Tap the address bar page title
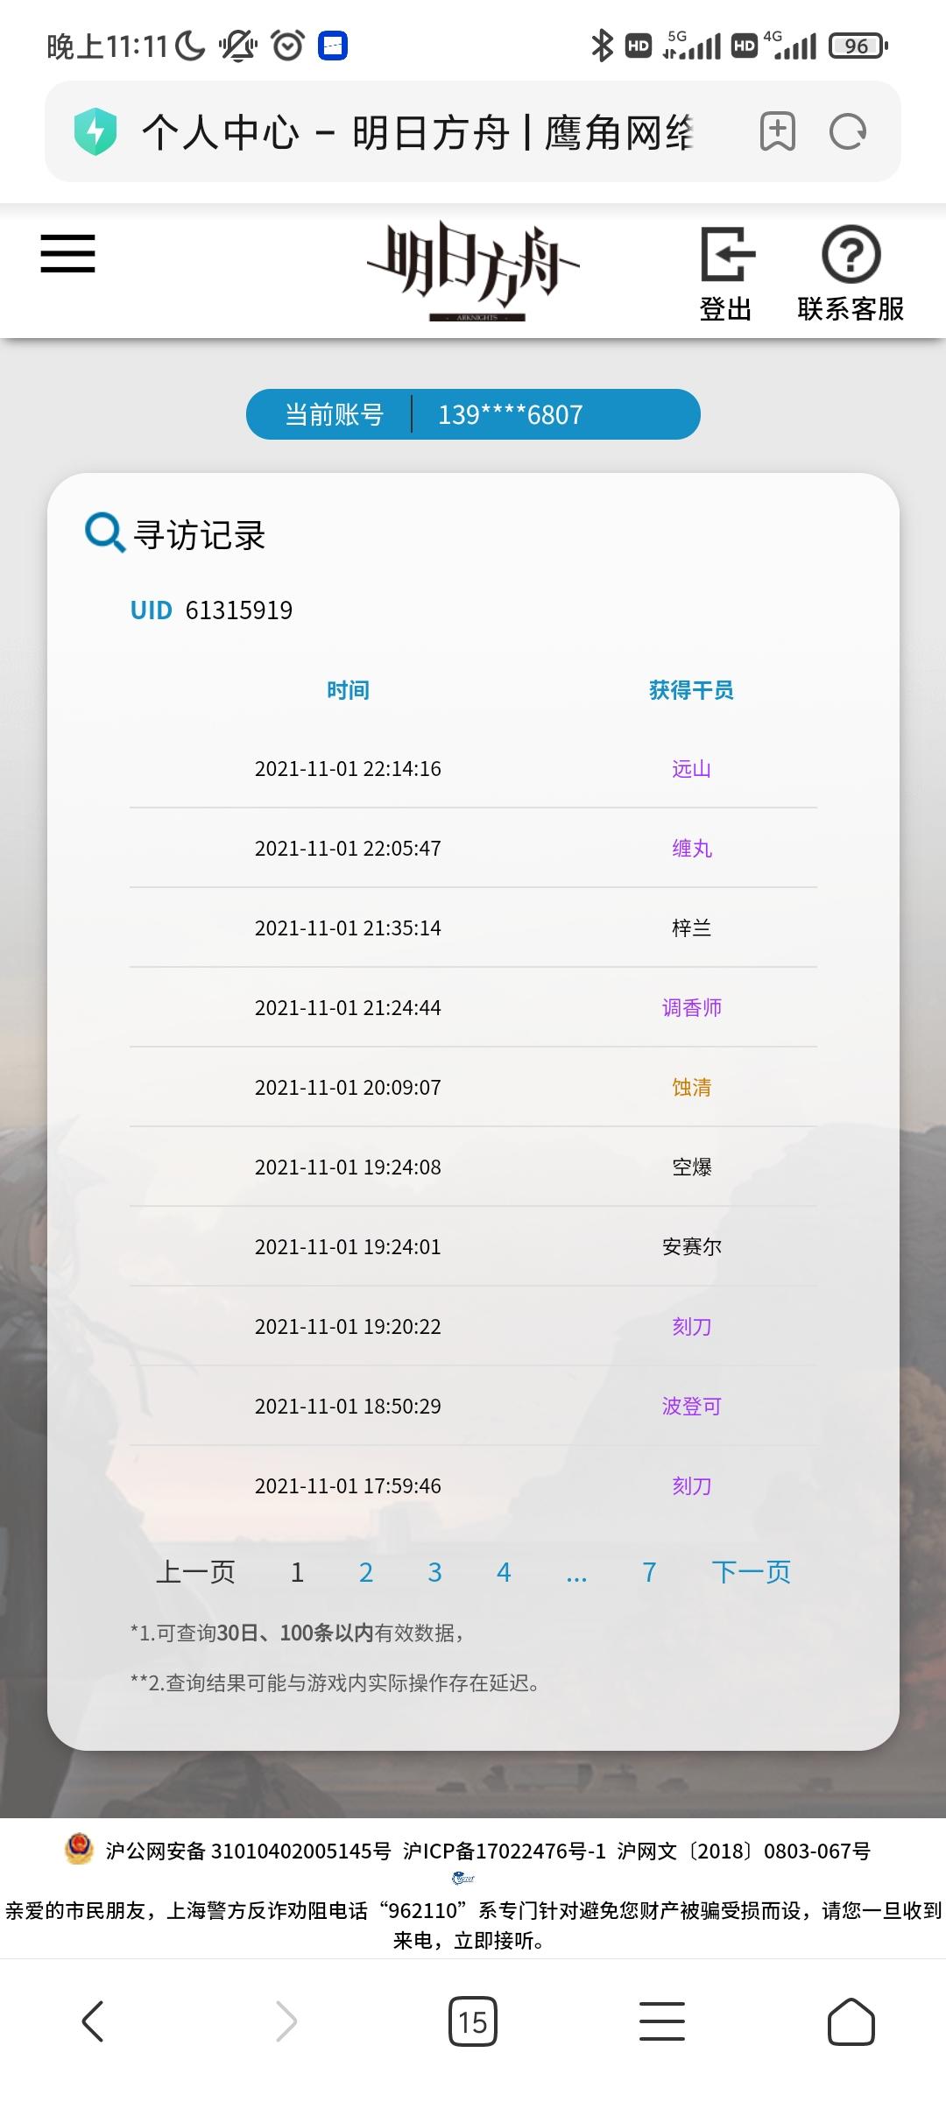 tap(418, 132)
